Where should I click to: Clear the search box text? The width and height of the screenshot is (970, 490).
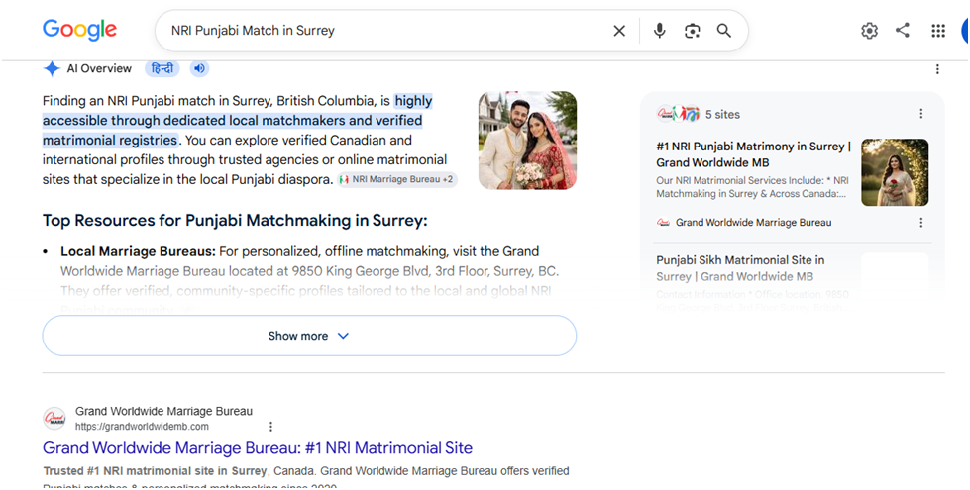(619, 31)
